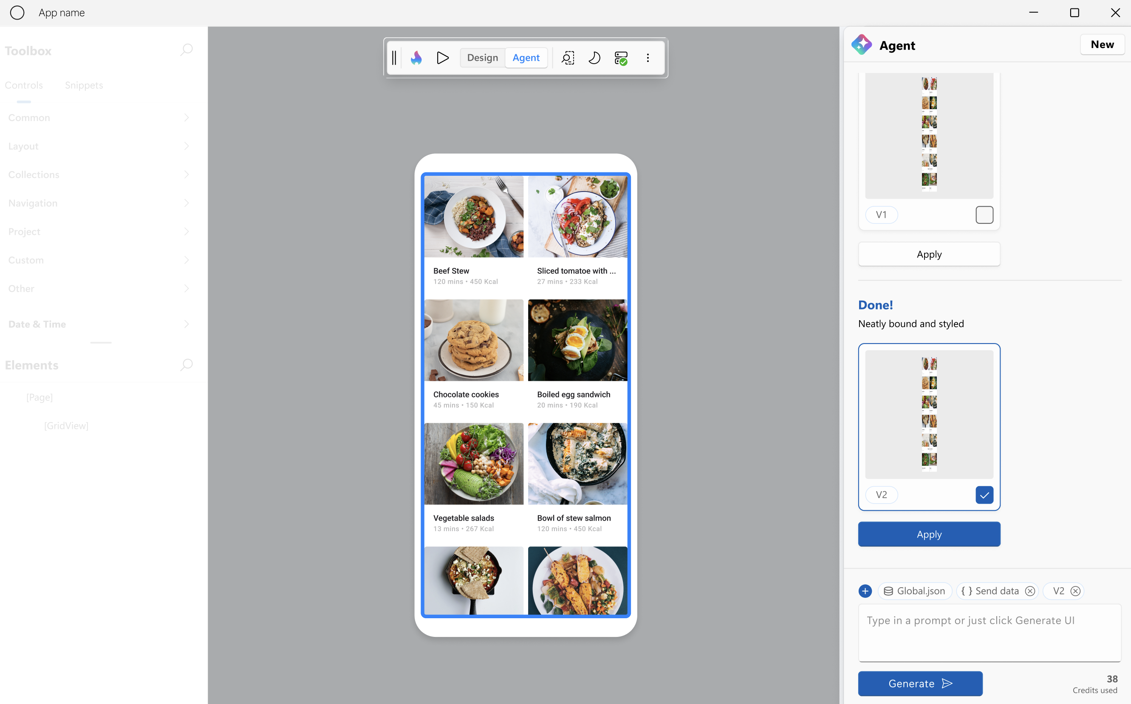Screen dimensions: 1131x704
Task: Open the toolbar three-dot overflow menu
Action: tap(647, 58)
